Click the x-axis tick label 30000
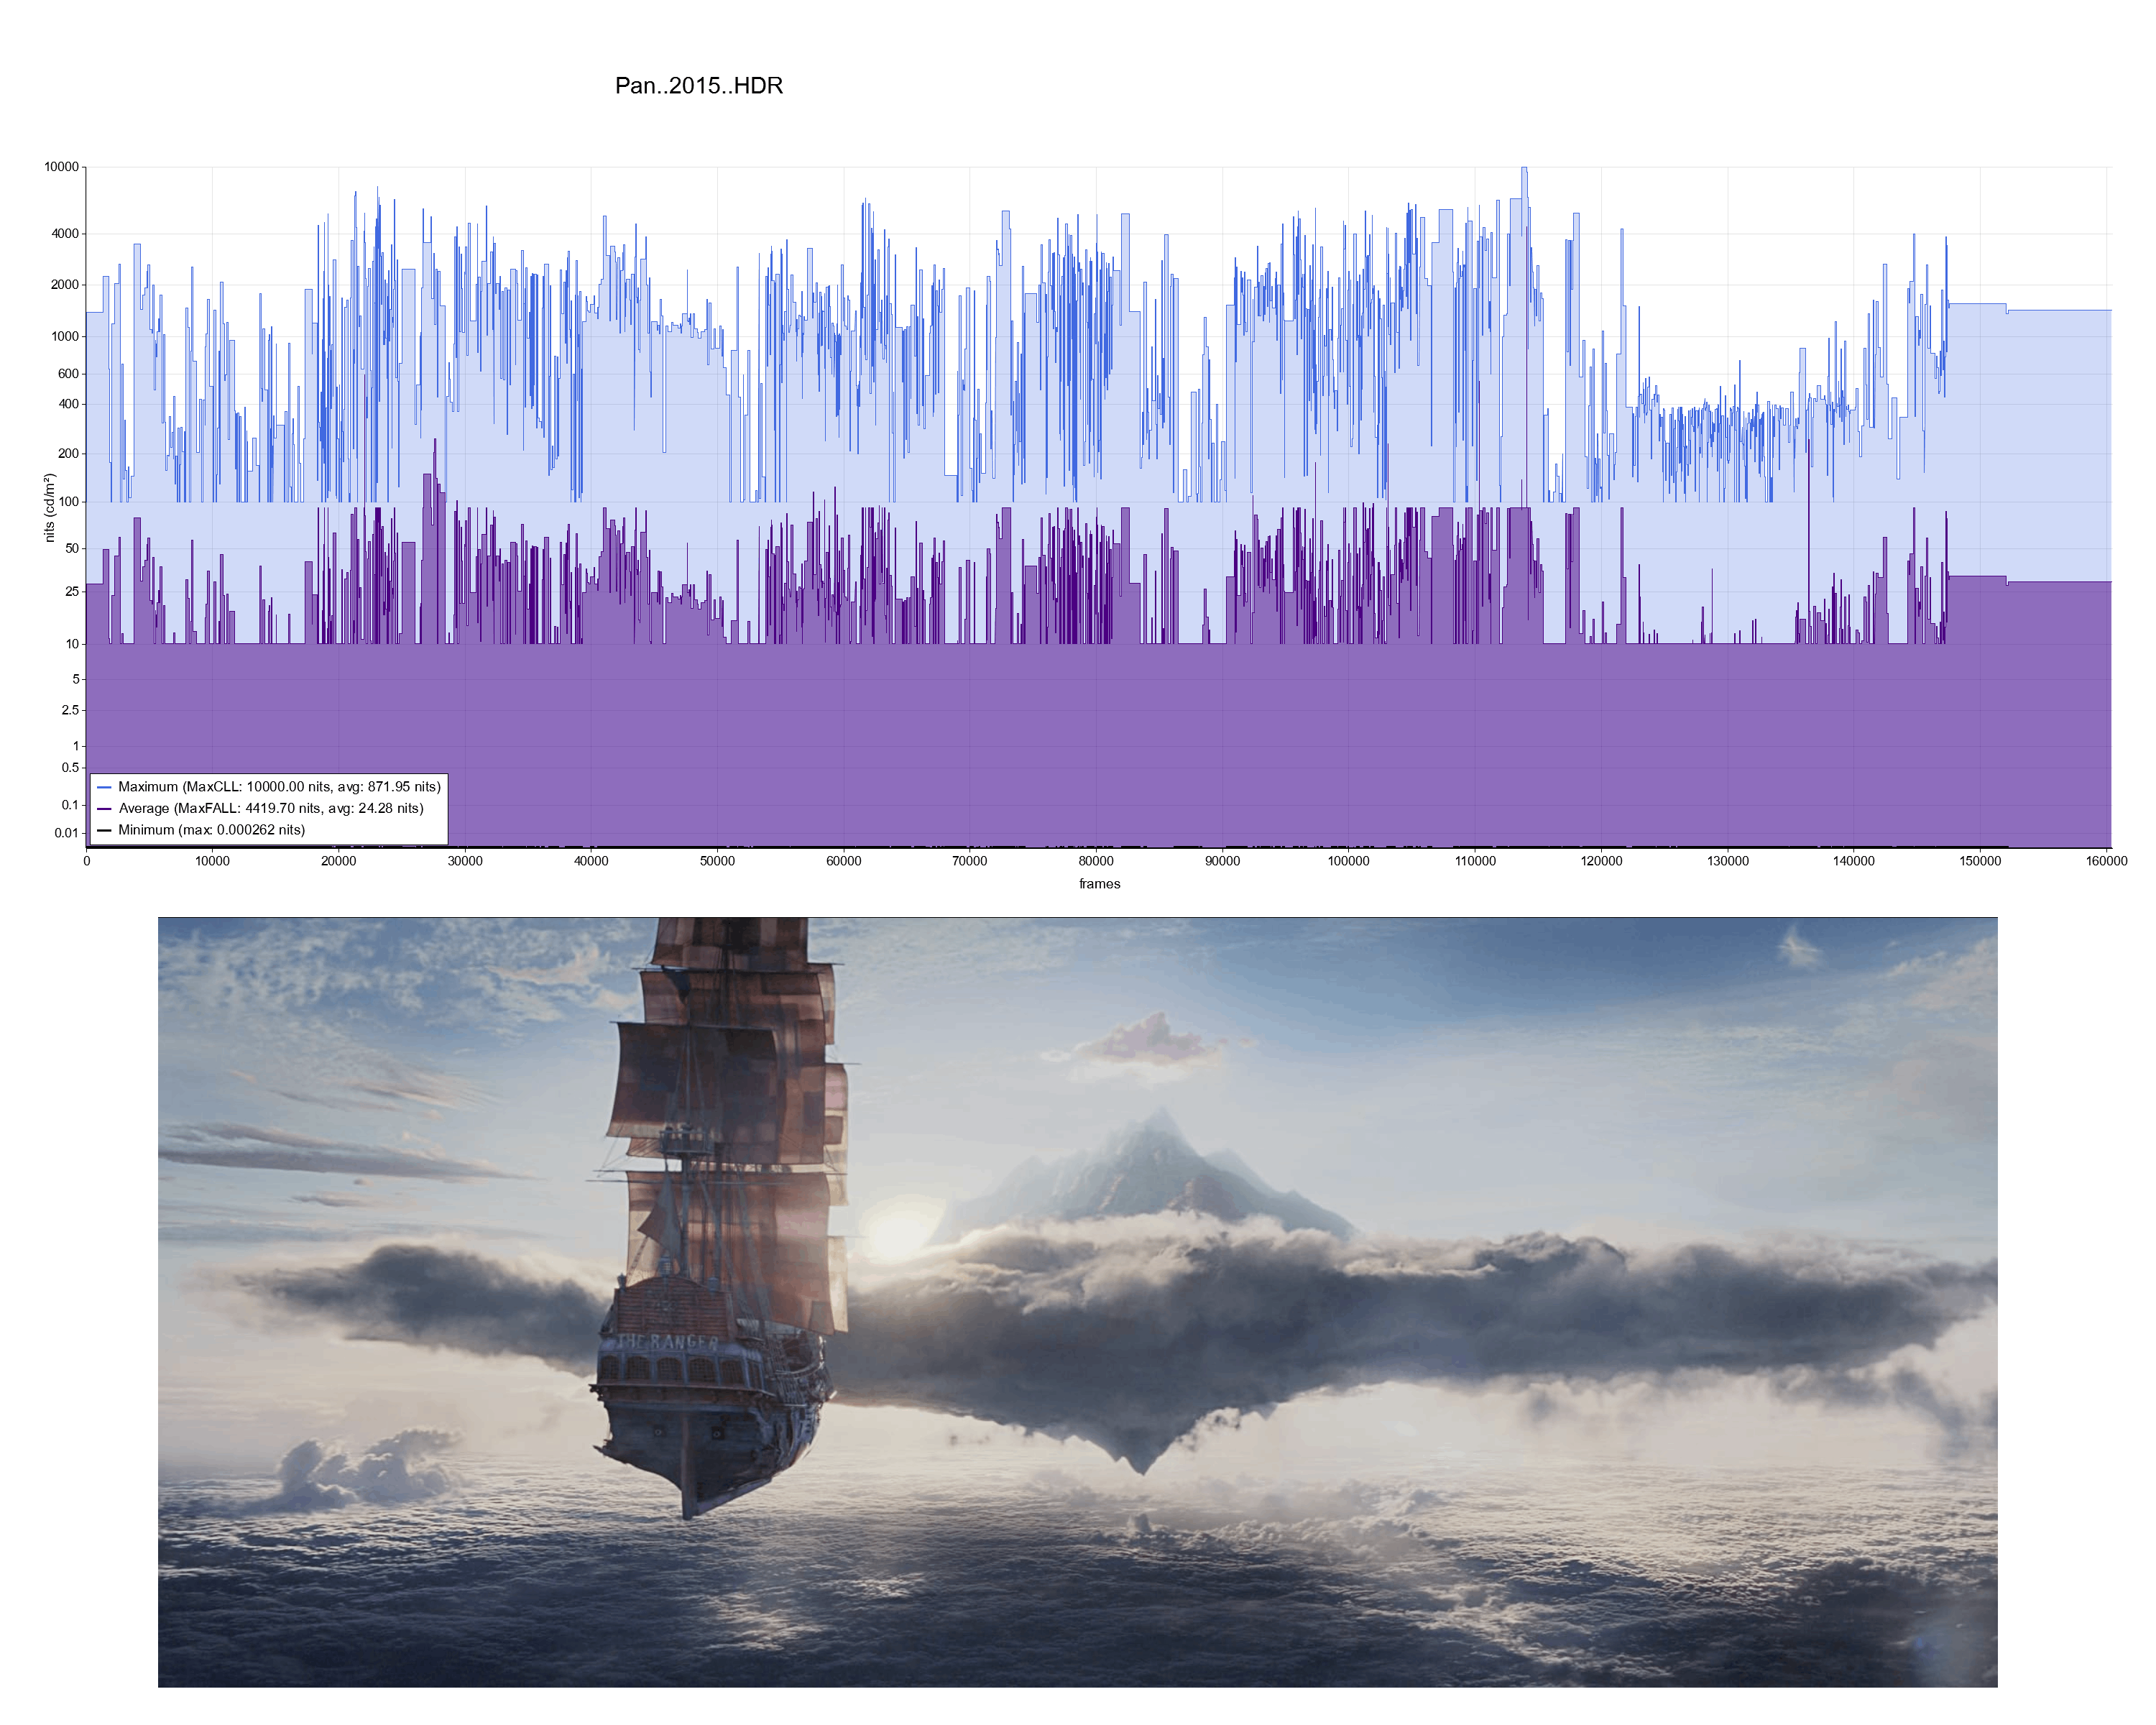This screenshot has width=2156, height=1725. [x=465, y=861]
